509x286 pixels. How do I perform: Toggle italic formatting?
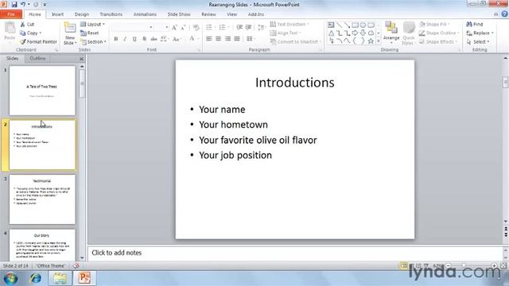(x=125, y=39)
